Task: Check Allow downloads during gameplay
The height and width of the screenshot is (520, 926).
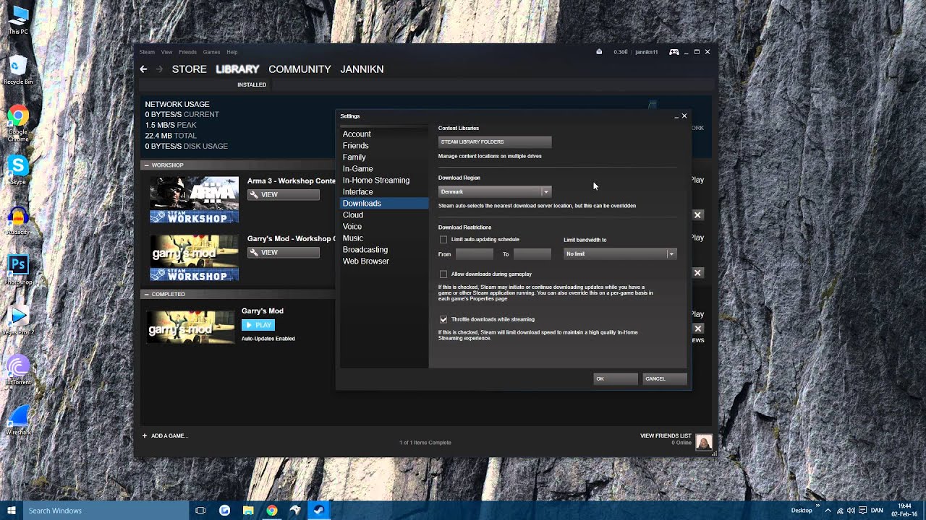Action: tap(443, 274)
